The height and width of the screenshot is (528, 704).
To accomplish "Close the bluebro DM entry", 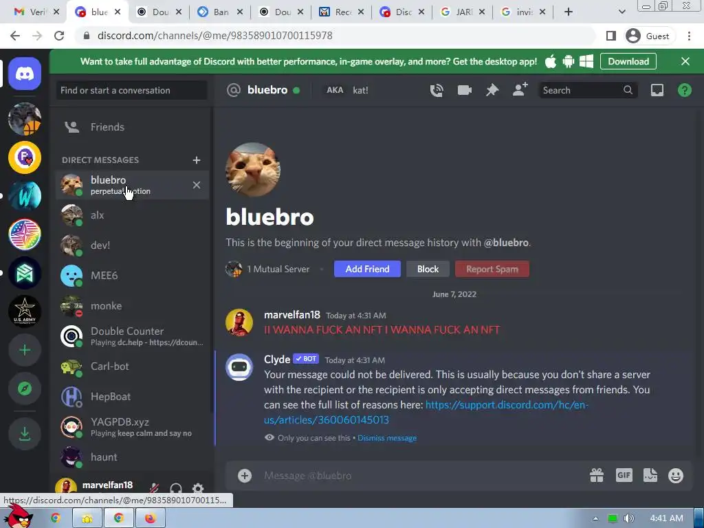I will point(196,185).
